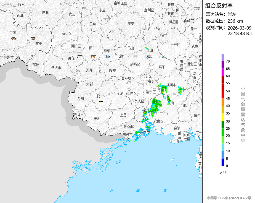Select the purple swatch between 65 and 70
Viewport: 255px width, 203px height.
click(223, 65)
